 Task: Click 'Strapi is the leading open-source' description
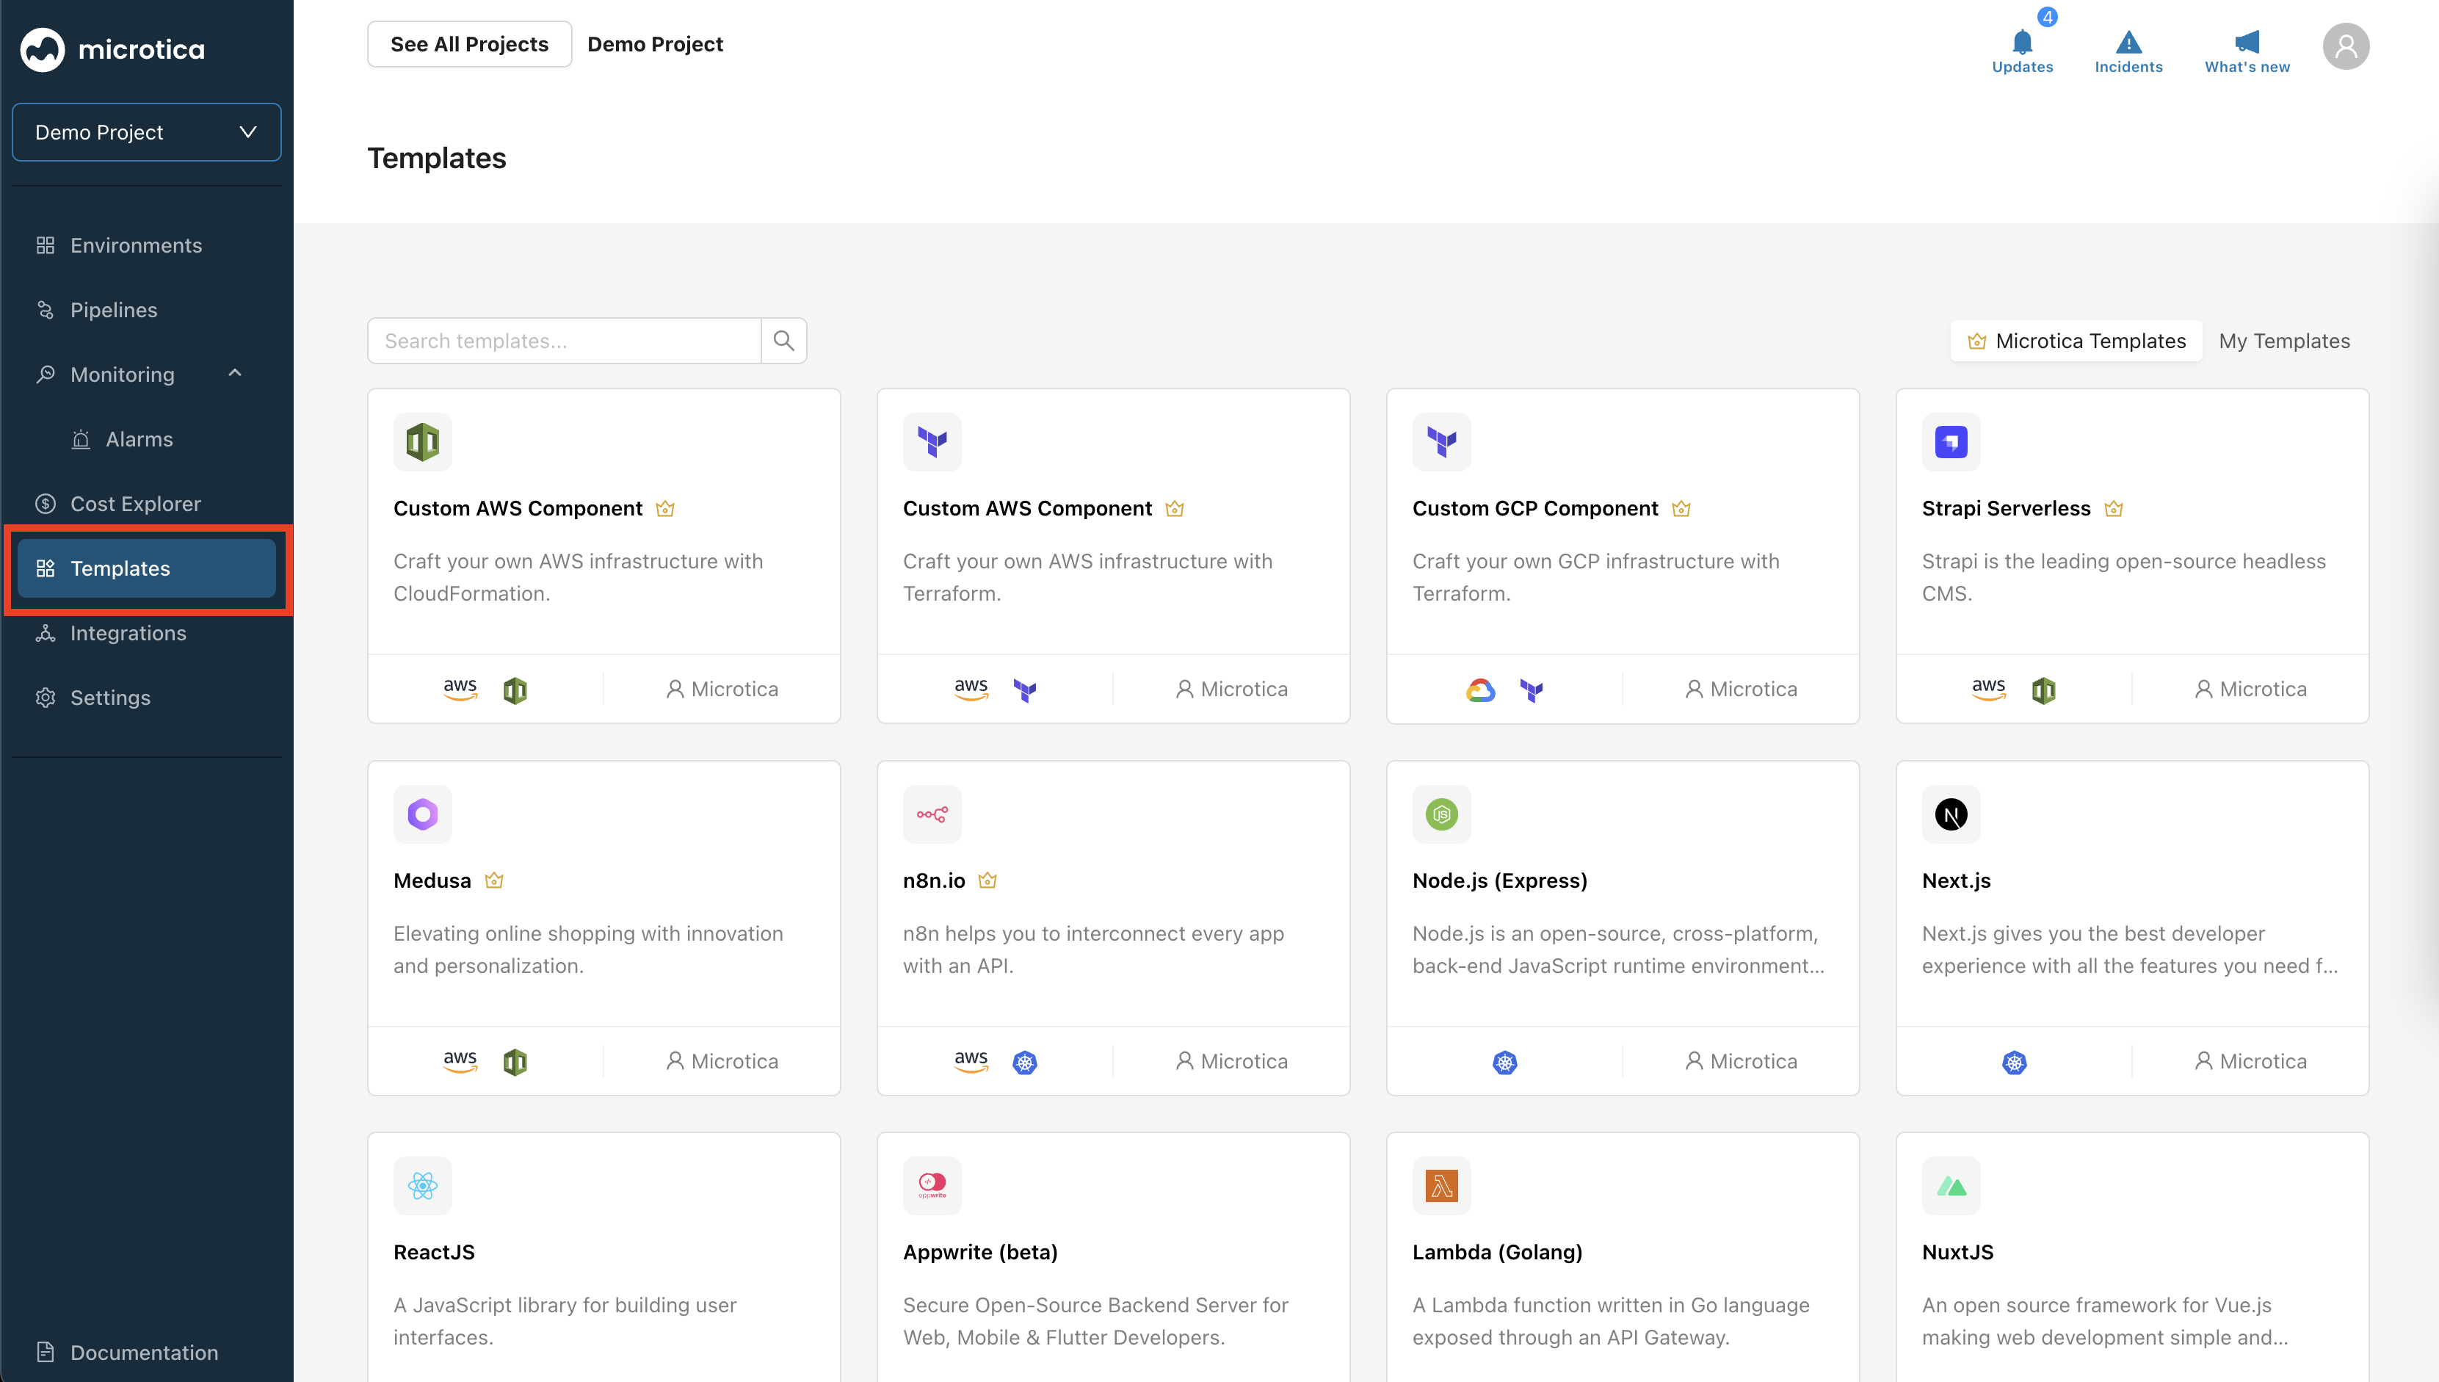pos(2124,577)
